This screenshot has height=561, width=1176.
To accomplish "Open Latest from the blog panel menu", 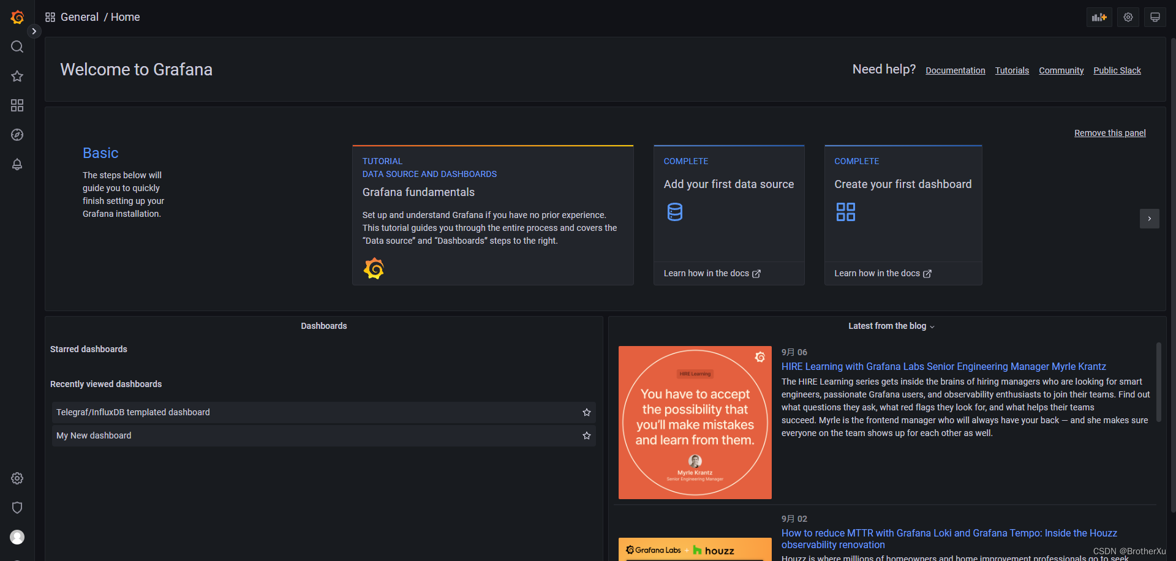I will tap(891, 326).
